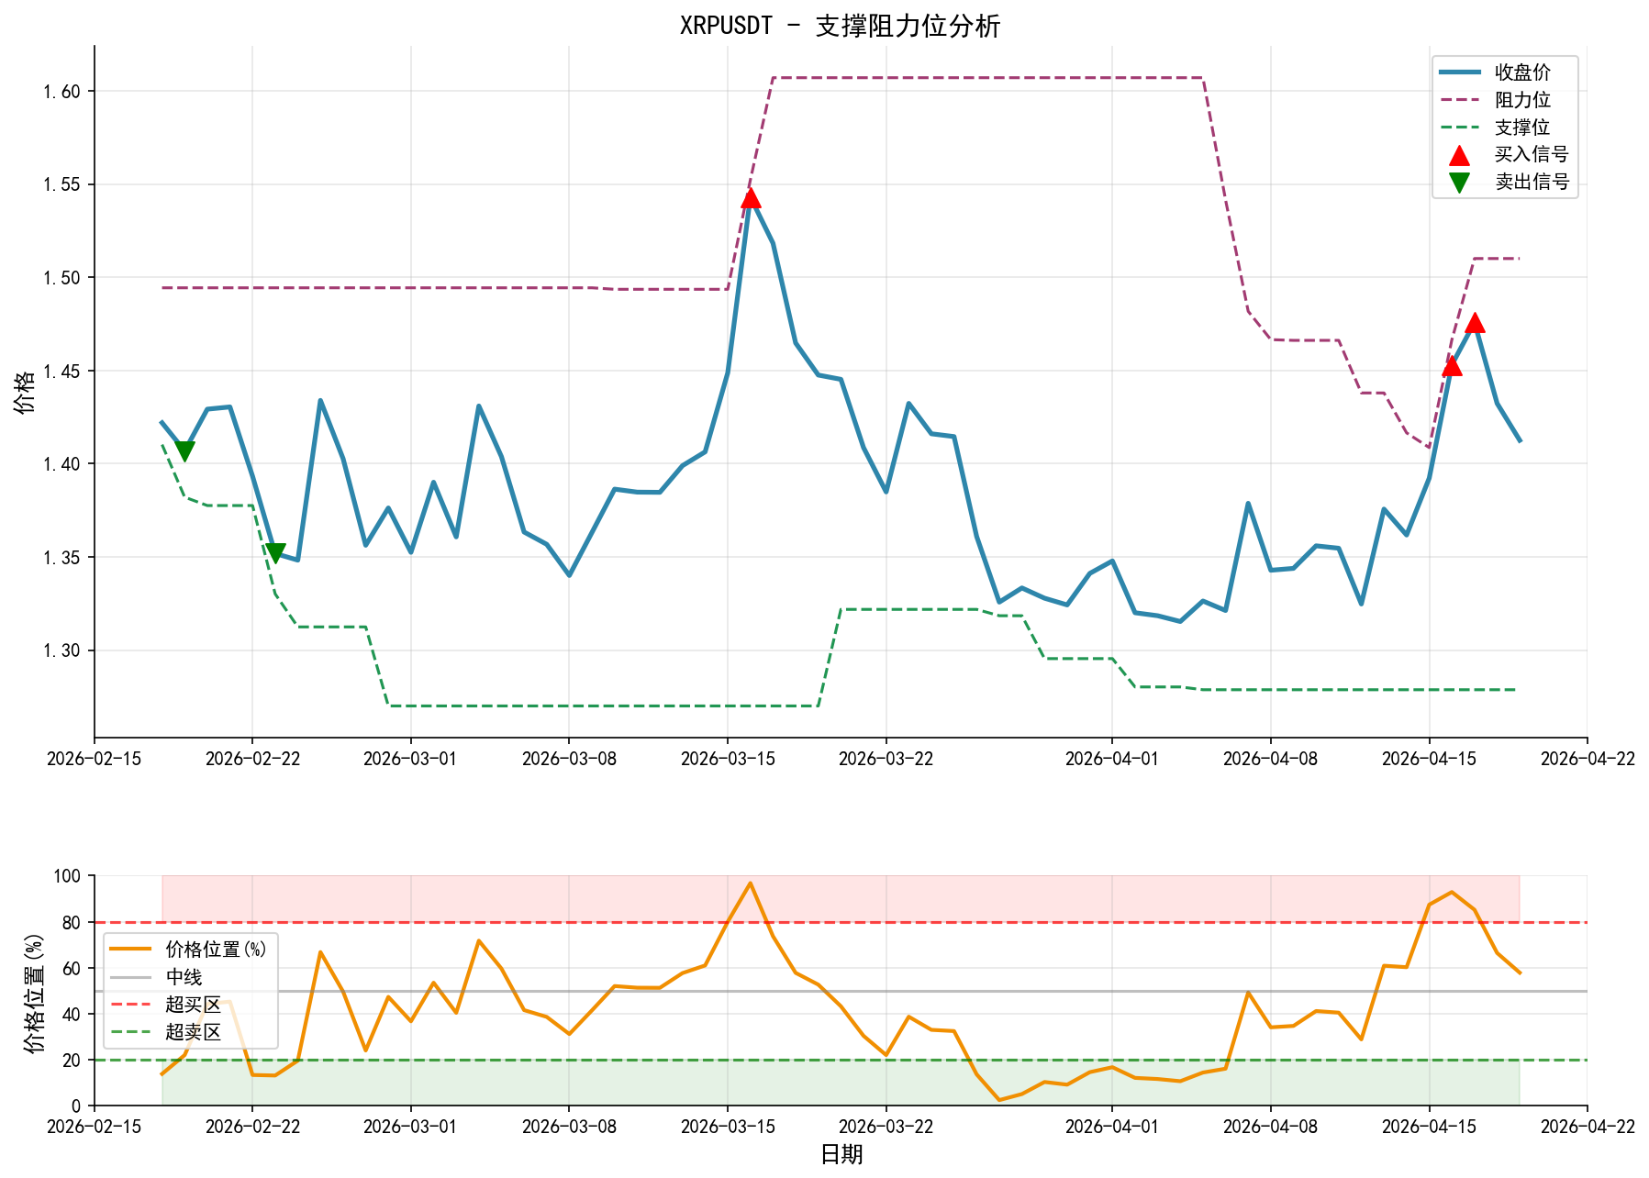The width and height of the screenshot is (1649, 1178).
Task: Click the flat resistance line at 1.607
Action: [987, 78]
